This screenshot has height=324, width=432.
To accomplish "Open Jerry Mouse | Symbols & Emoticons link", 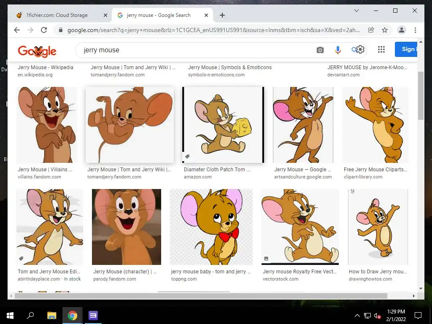I will coord(230,67).
